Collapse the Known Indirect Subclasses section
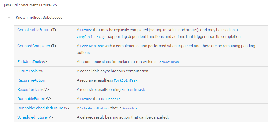279x125 pixels. tap(9, 17)
